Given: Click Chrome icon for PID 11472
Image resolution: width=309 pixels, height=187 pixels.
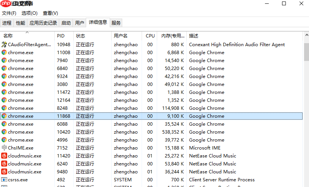Looking at the screenshot, I should (x=4, y=92).
